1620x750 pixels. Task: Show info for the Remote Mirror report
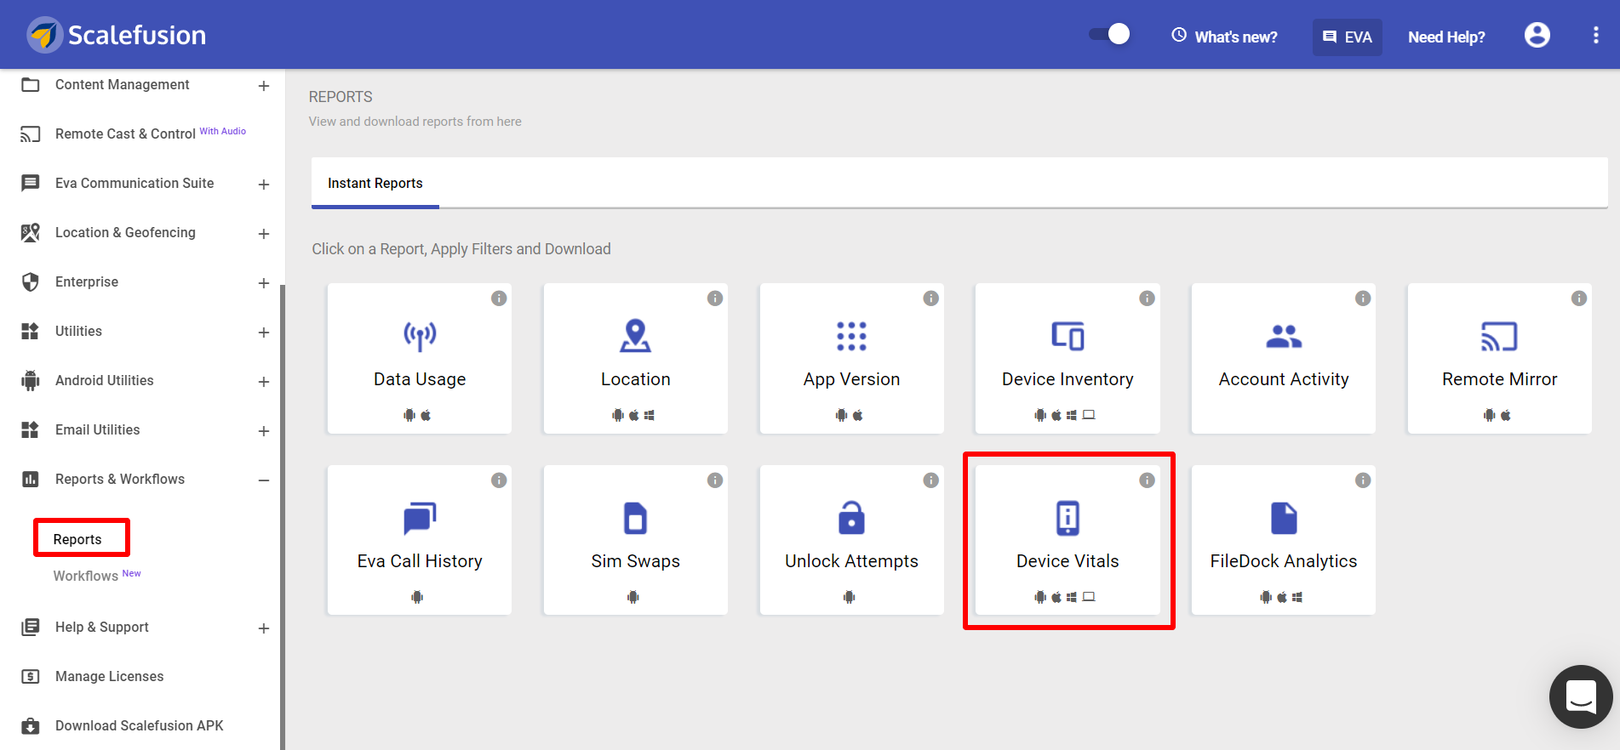coord(1579,298)
